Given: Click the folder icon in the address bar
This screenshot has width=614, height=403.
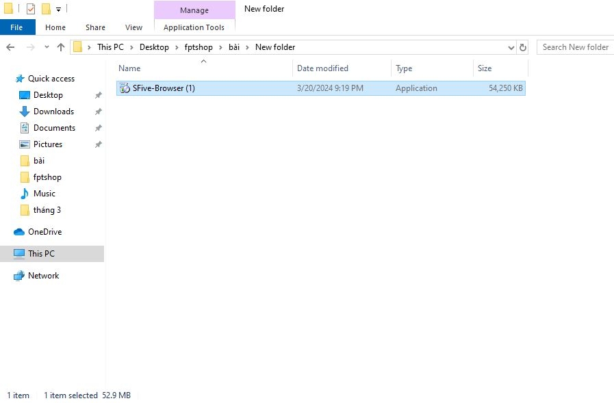Looking at the screenshot, I should pos(78,47).
